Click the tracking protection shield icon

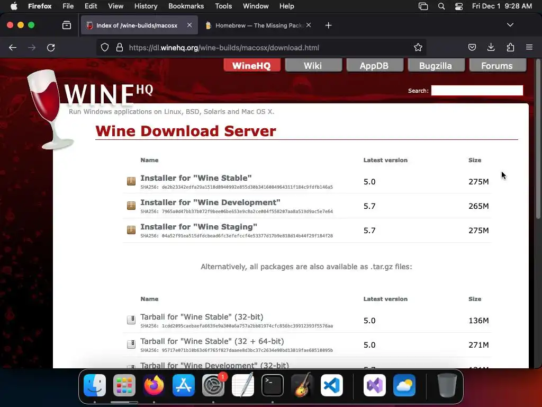click(105, 47)
